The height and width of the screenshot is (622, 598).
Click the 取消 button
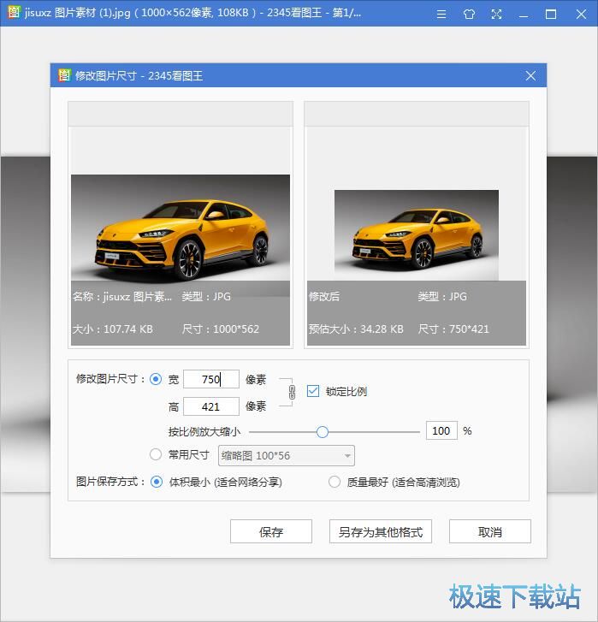tap(489, 531)
